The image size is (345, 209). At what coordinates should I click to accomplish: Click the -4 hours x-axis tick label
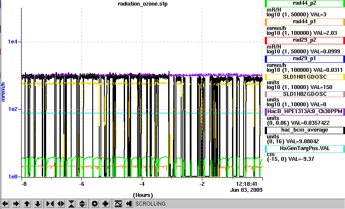[x=142, y=184]
